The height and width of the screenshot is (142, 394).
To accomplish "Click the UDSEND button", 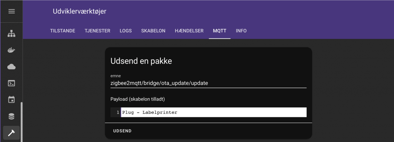I will pyautogui.click(x=122, y=131).
